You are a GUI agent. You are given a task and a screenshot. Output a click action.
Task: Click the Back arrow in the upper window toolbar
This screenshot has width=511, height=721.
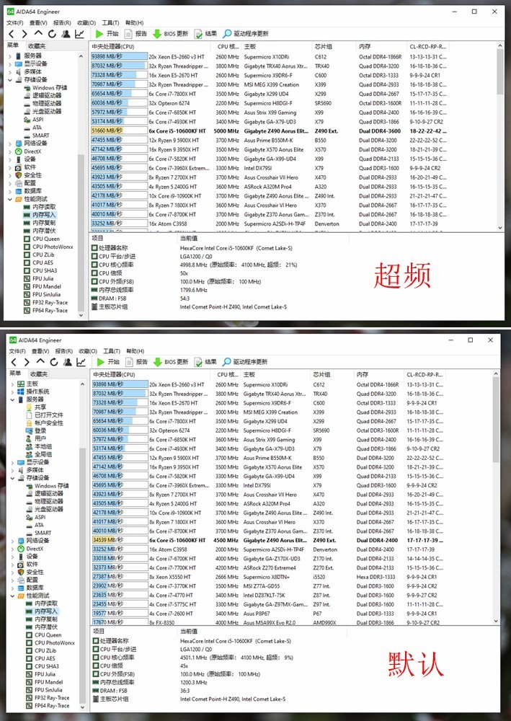[12, 34]
